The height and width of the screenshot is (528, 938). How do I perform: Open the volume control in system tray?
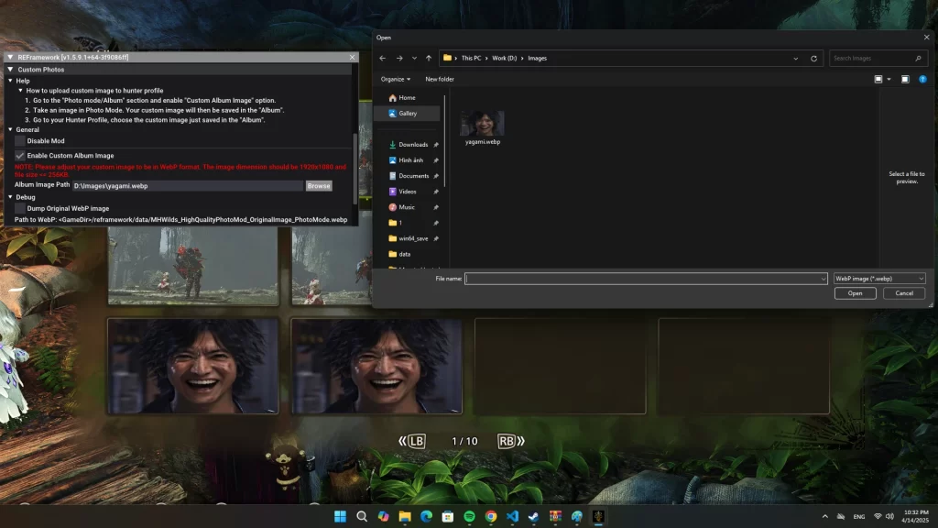(890, 517)
